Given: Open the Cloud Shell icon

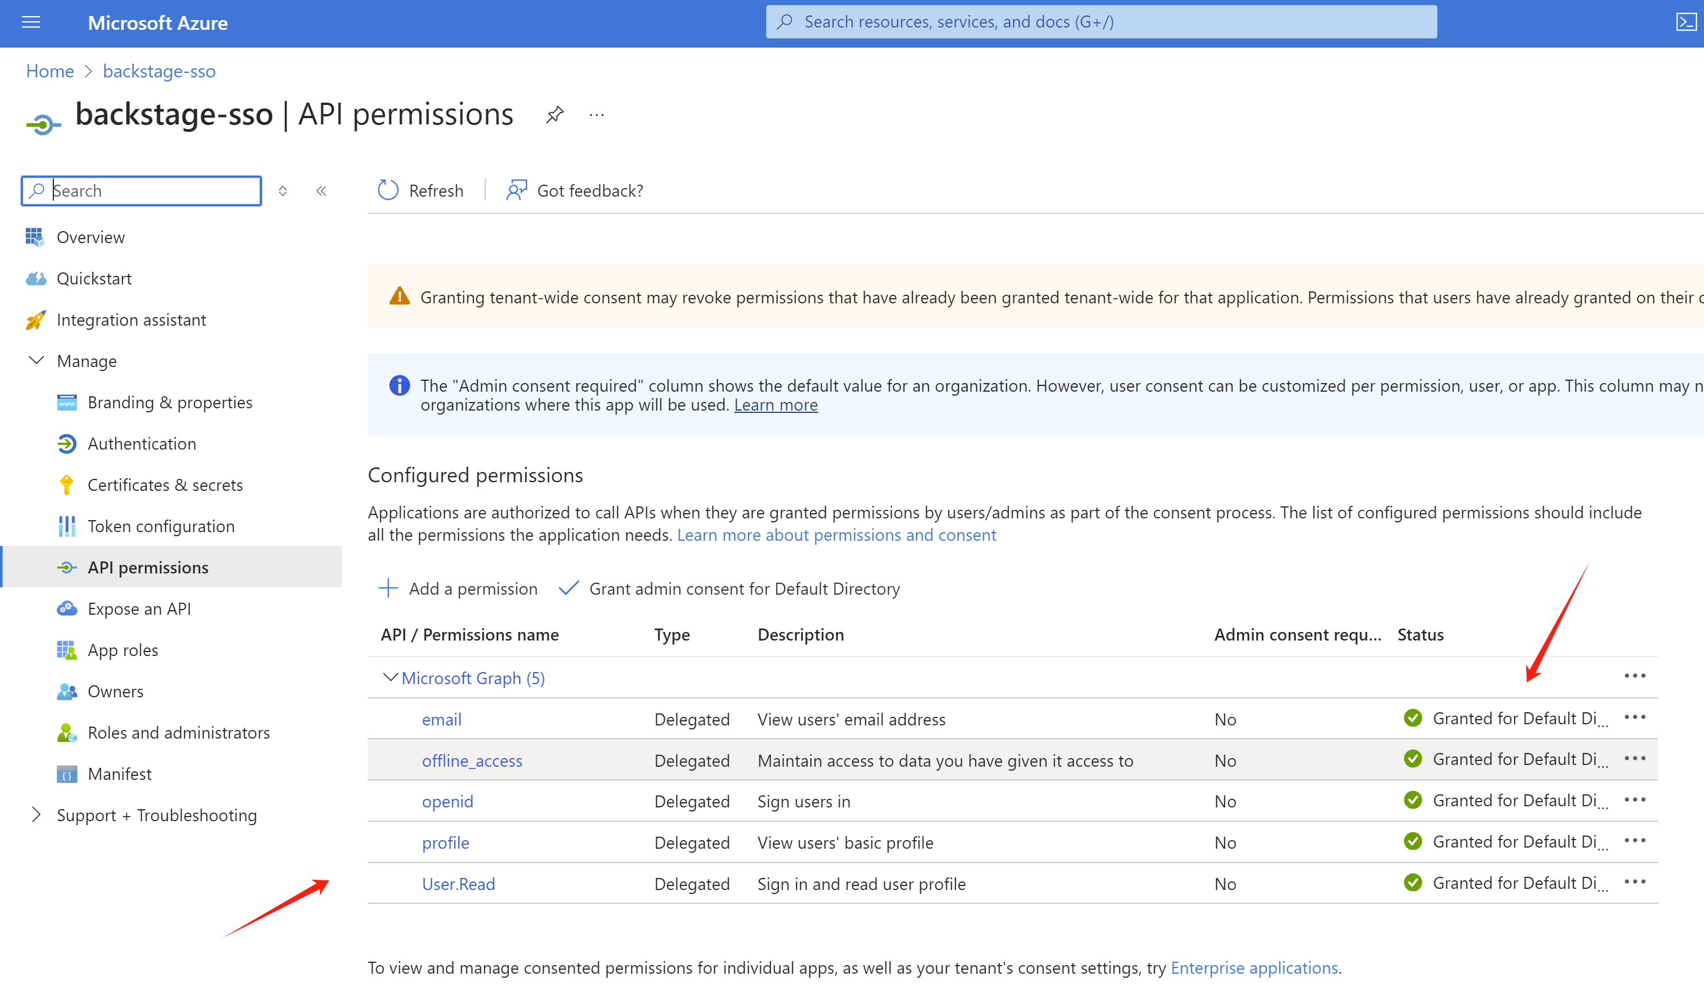Looking at the screenshot, I should 1686,22.
